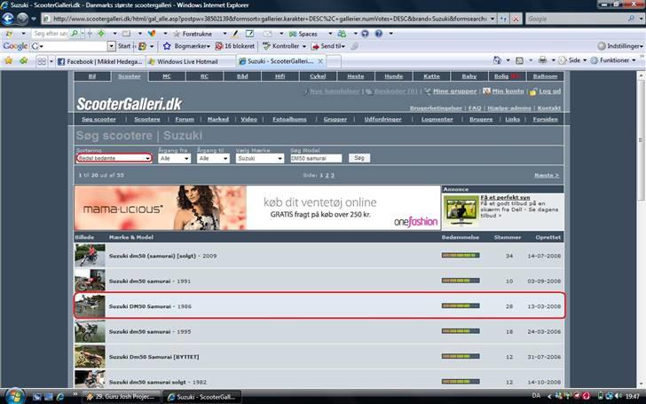Click the ScooterGalleri.dk logo
The image size is (646, 404).
click(129, 104)
